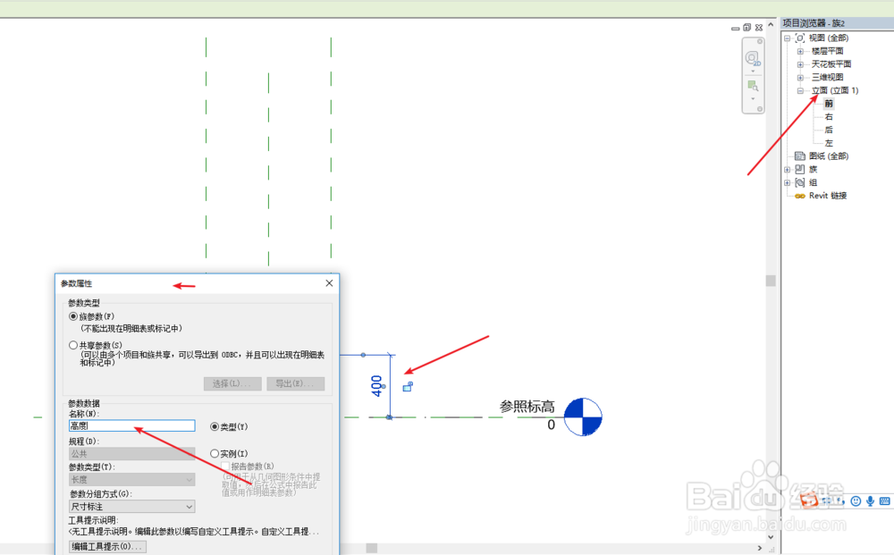
Task: Open the 右 elevation view
Action: click(829, 117)
